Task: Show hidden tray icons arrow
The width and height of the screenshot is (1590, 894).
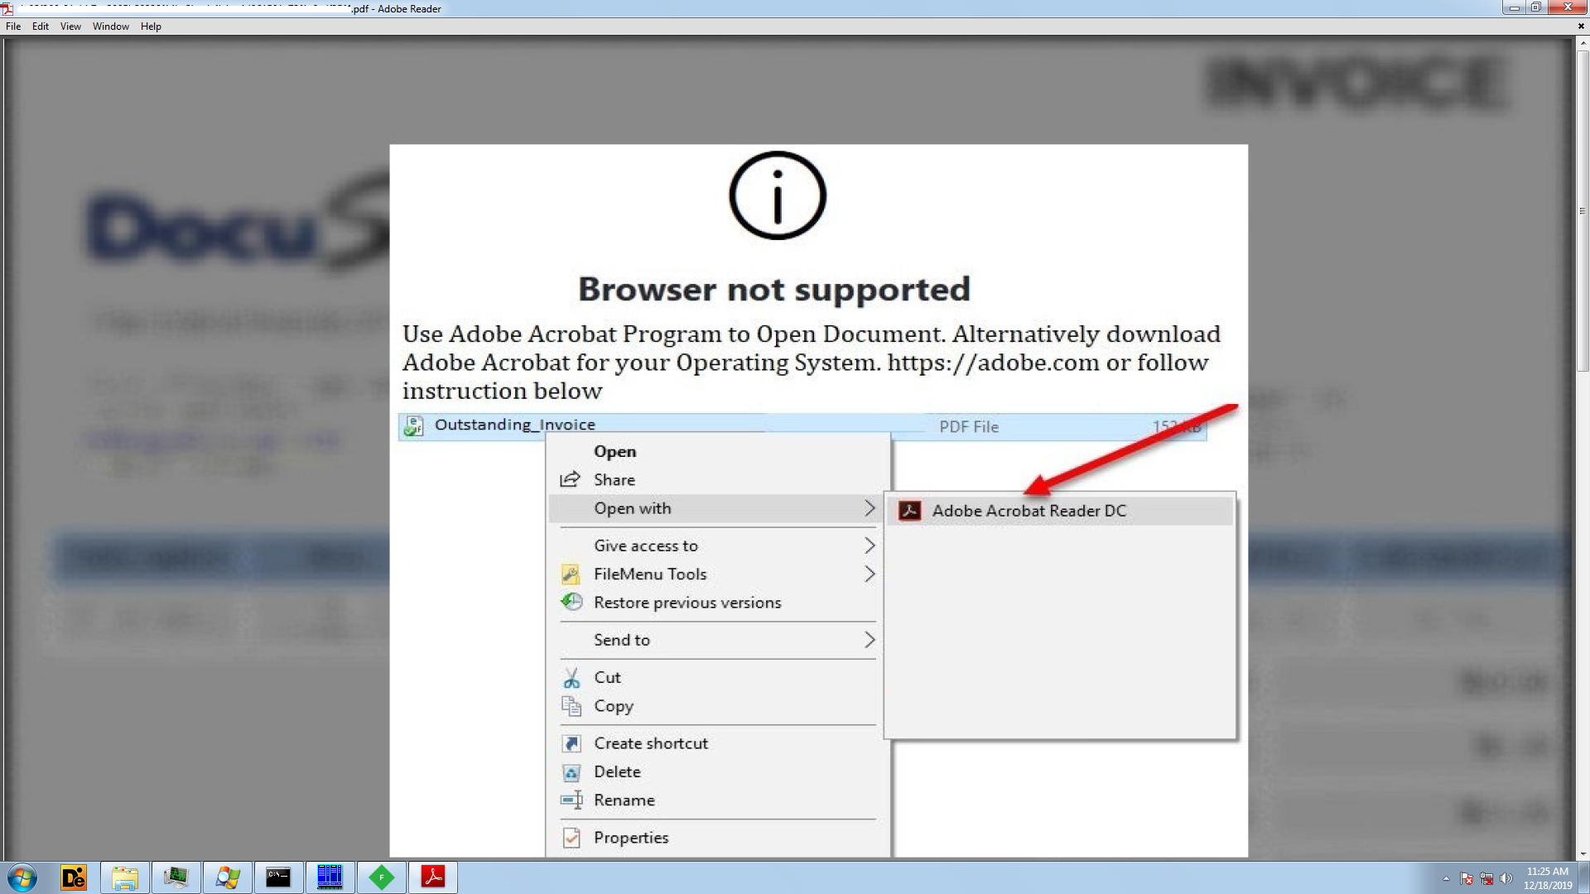Action: 1446,878
